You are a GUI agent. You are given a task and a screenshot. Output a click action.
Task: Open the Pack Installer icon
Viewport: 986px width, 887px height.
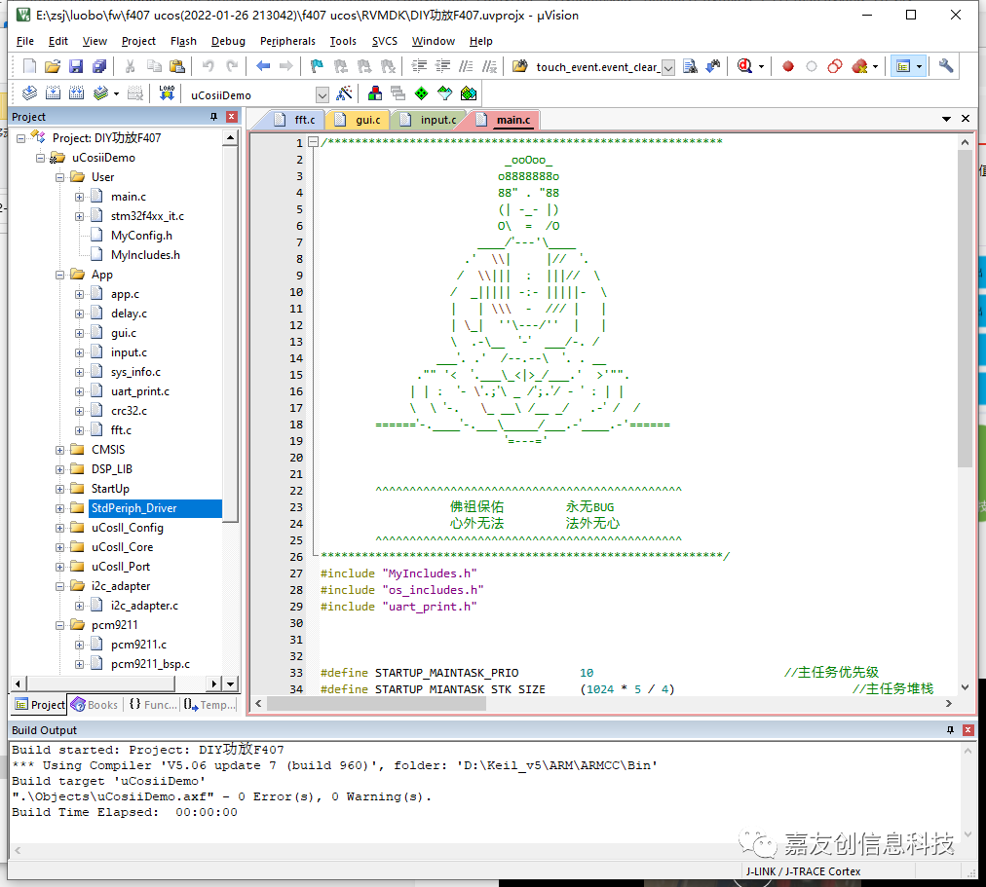coord(469,93)
